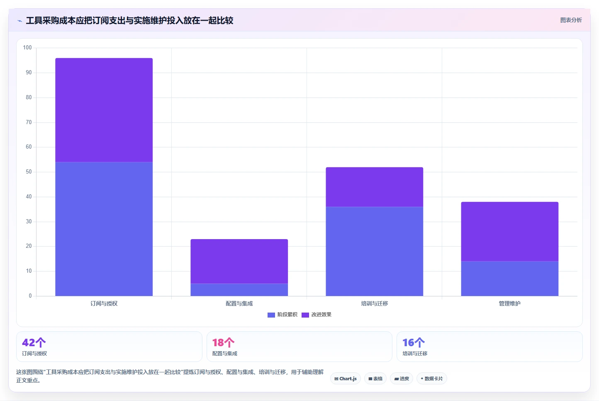
Task: Select the 进度 tag chip
Action: (x=402, y=379)
